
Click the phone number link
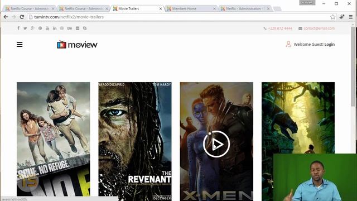pyautogui.click(x=280, y=28)
